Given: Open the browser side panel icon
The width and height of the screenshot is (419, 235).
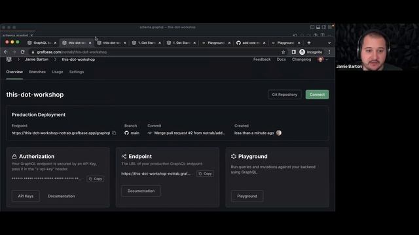Looking at the screenshot, I should [293, 52].
